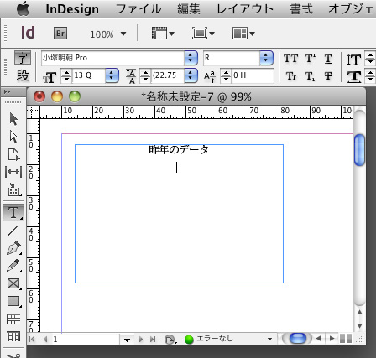376x358 pixels.
Task: Open the font family dropdown 小塚明朝 Pro
Action: (191, 58)
